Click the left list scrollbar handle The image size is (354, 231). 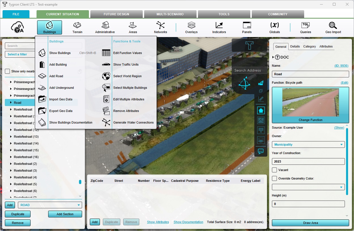coord(80,182)
